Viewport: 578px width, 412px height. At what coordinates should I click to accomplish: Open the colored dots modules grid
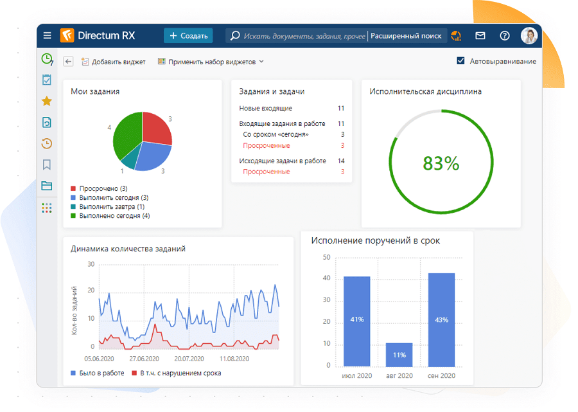click(x=47, y=208)
